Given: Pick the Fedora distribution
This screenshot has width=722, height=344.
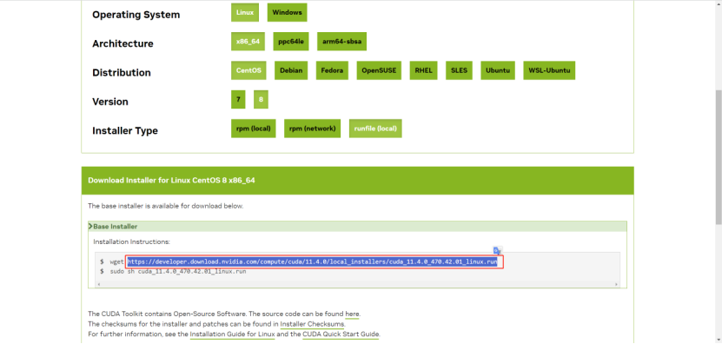Looking at the screenshot, I should (x=332, y=70).
